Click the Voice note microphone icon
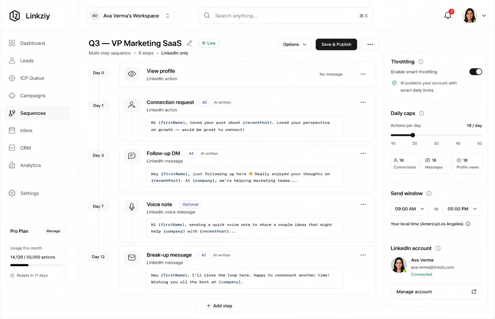This screenshot has width=495, height=319. [x=132, y=207]
